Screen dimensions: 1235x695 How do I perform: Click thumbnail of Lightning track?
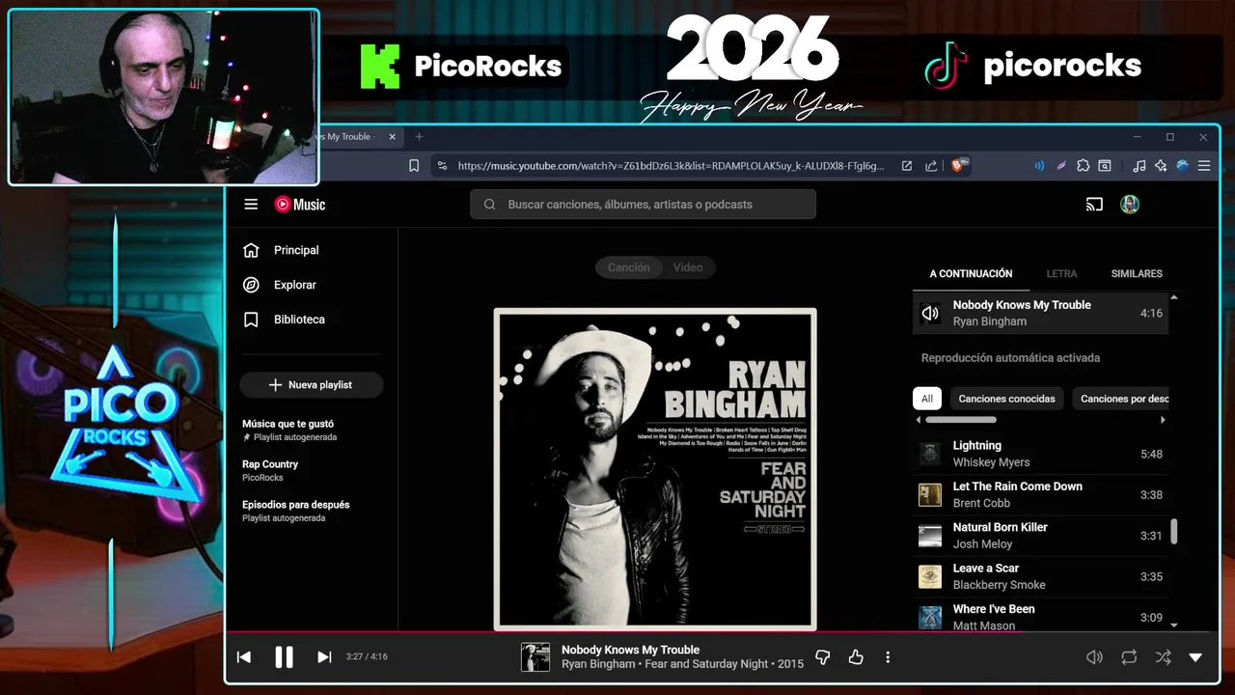pos(930,454)
